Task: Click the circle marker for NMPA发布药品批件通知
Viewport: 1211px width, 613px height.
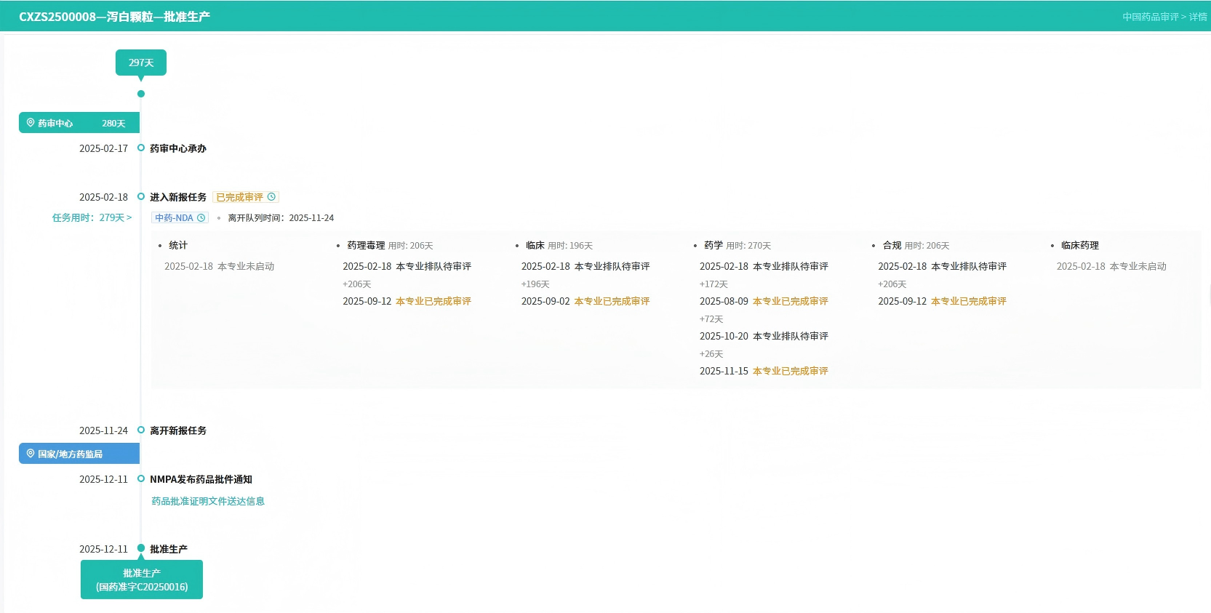Action: (141, 478)
